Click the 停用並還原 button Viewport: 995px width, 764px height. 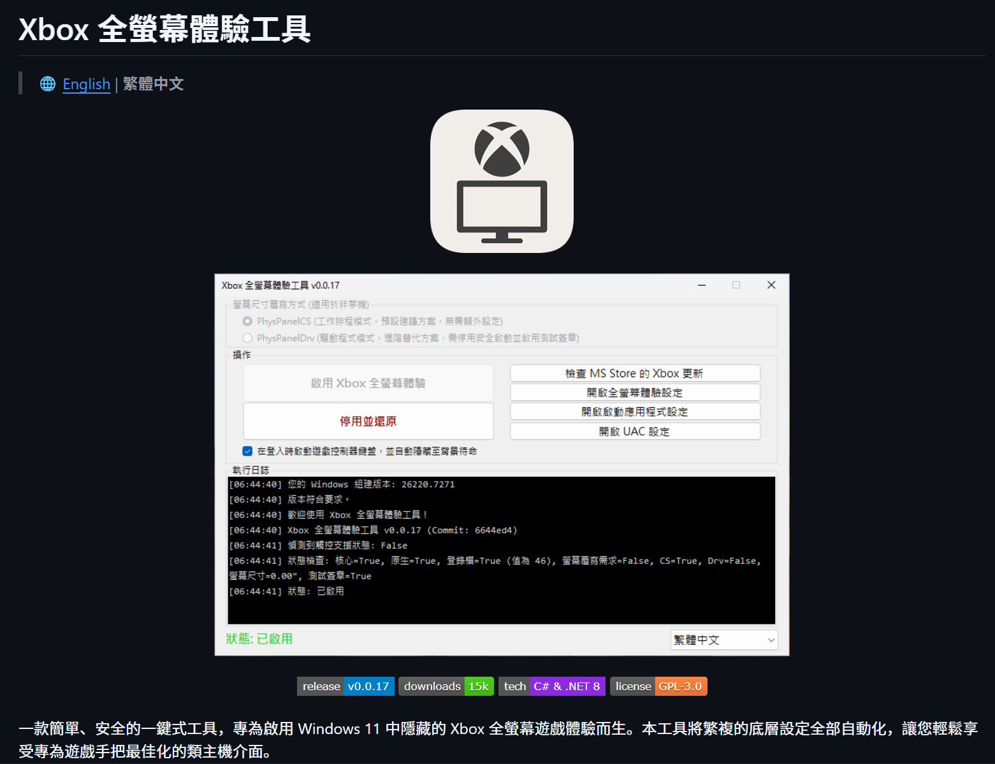point(368,421)
